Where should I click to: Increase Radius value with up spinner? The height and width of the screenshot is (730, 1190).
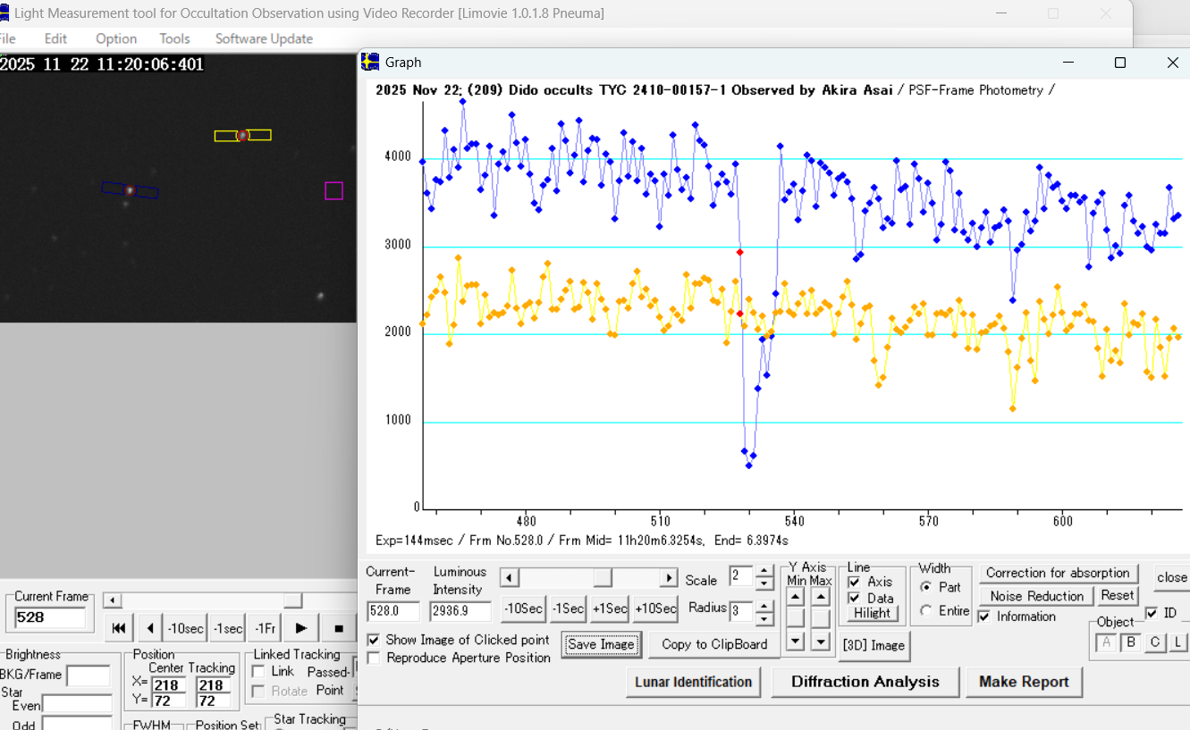[x=764, y=605]
